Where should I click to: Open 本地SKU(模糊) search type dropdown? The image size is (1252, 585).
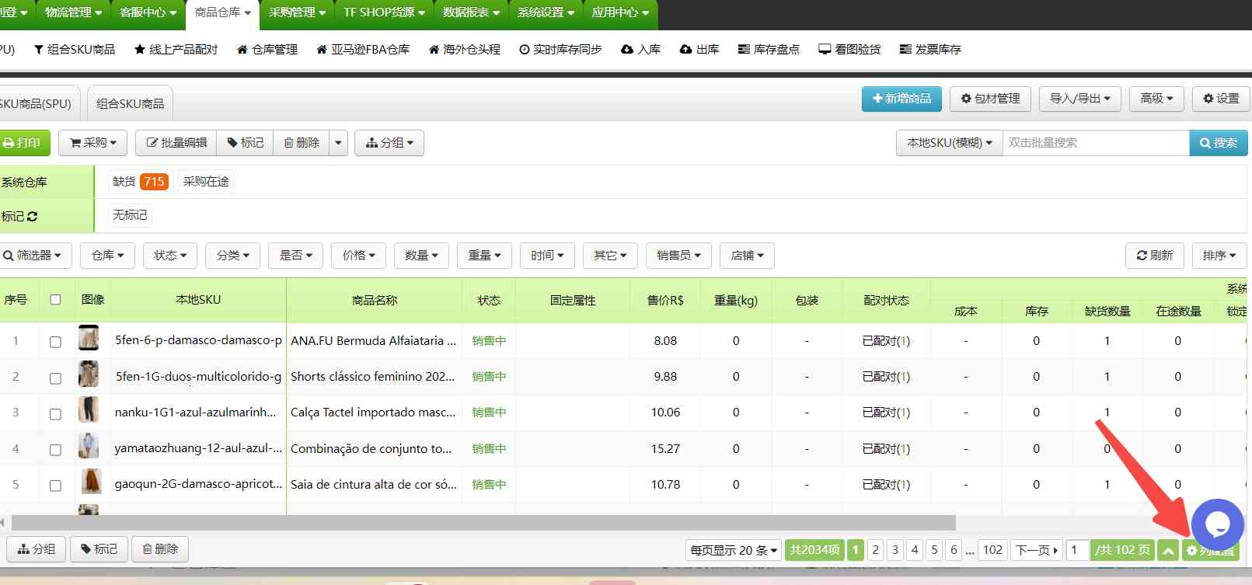pyautogui.click(x=950, y=143)
